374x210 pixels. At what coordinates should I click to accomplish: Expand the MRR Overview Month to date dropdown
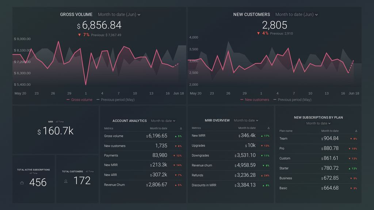coord(246,120)
